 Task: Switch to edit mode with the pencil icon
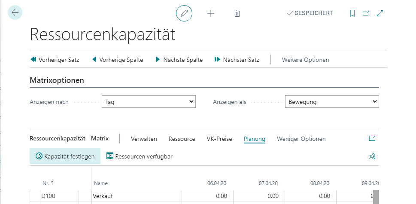184,13
